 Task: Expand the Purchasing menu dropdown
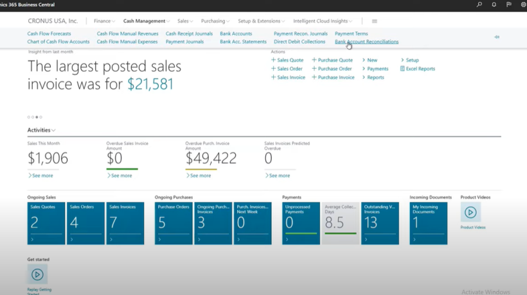pyautogui.click(x=215, y=21)
